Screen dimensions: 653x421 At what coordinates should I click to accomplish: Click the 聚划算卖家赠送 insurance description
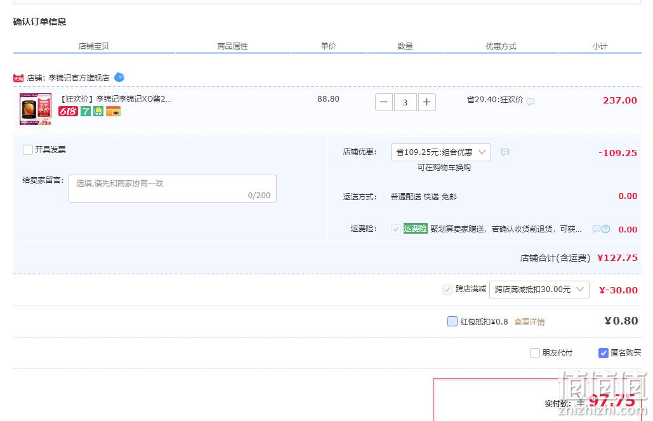pyautogui.click(x=506, y=229)
